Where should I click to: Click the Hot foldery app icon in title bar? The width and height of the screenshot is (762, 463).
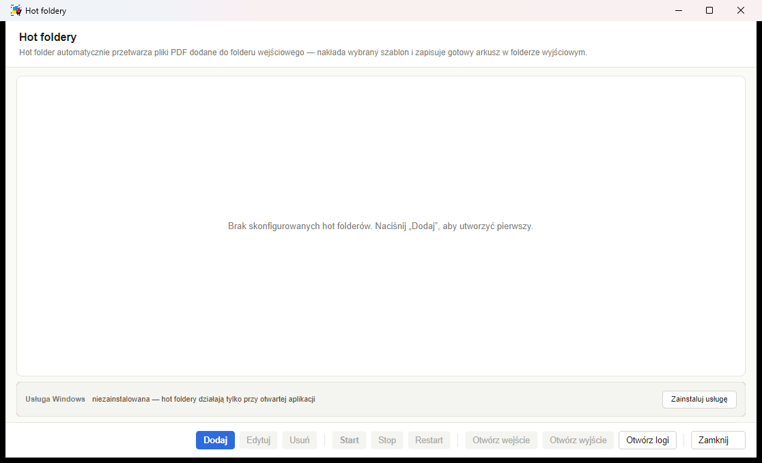click(x=16, y=10)
